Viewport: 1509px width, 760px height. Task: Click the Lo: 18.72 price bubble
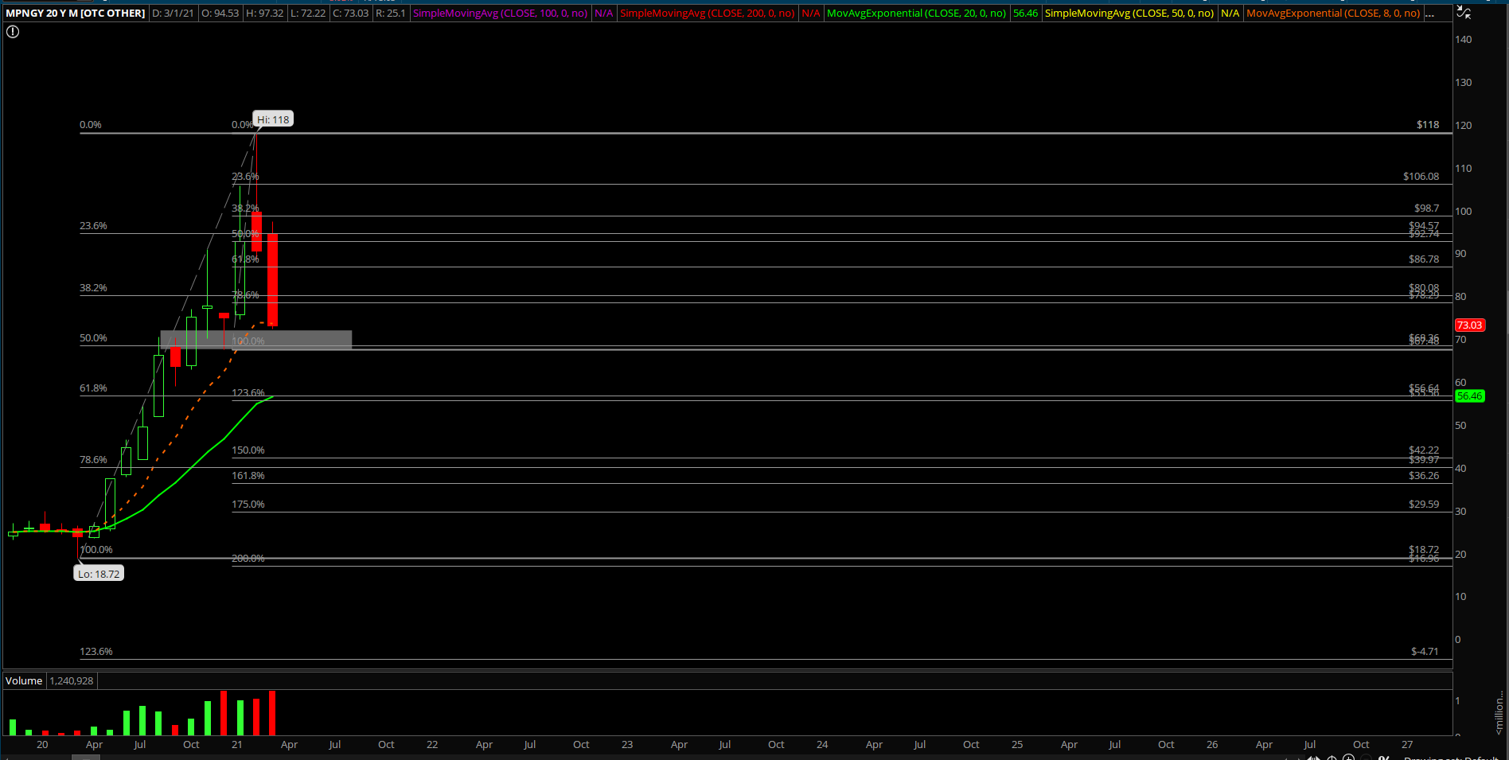(x=99, y=574)
